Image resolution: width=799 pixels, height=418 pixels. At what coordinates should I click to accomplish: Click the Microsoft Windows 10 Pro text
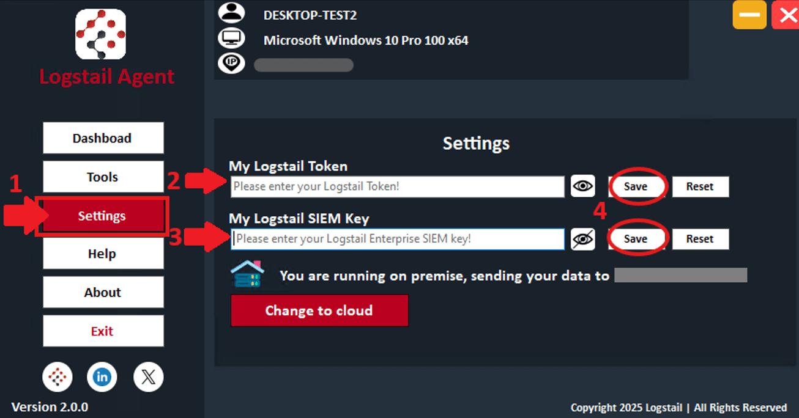[366, 40]
